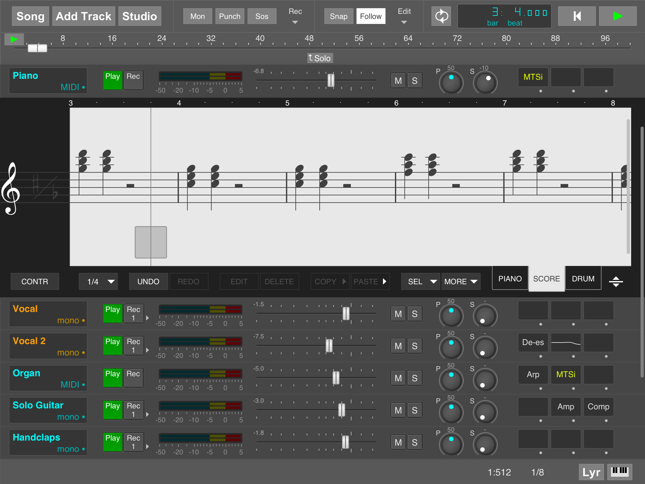
Task: Switch to the PIANO editor tab
Action: (510, 279)
